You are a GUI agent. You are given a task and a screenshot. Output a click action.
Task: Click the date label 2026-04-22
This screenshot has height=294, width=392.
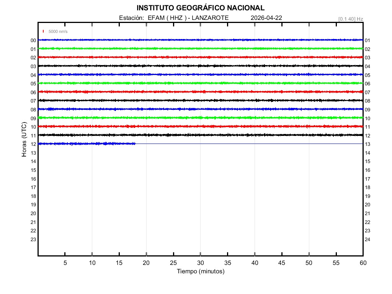point(266,18)
